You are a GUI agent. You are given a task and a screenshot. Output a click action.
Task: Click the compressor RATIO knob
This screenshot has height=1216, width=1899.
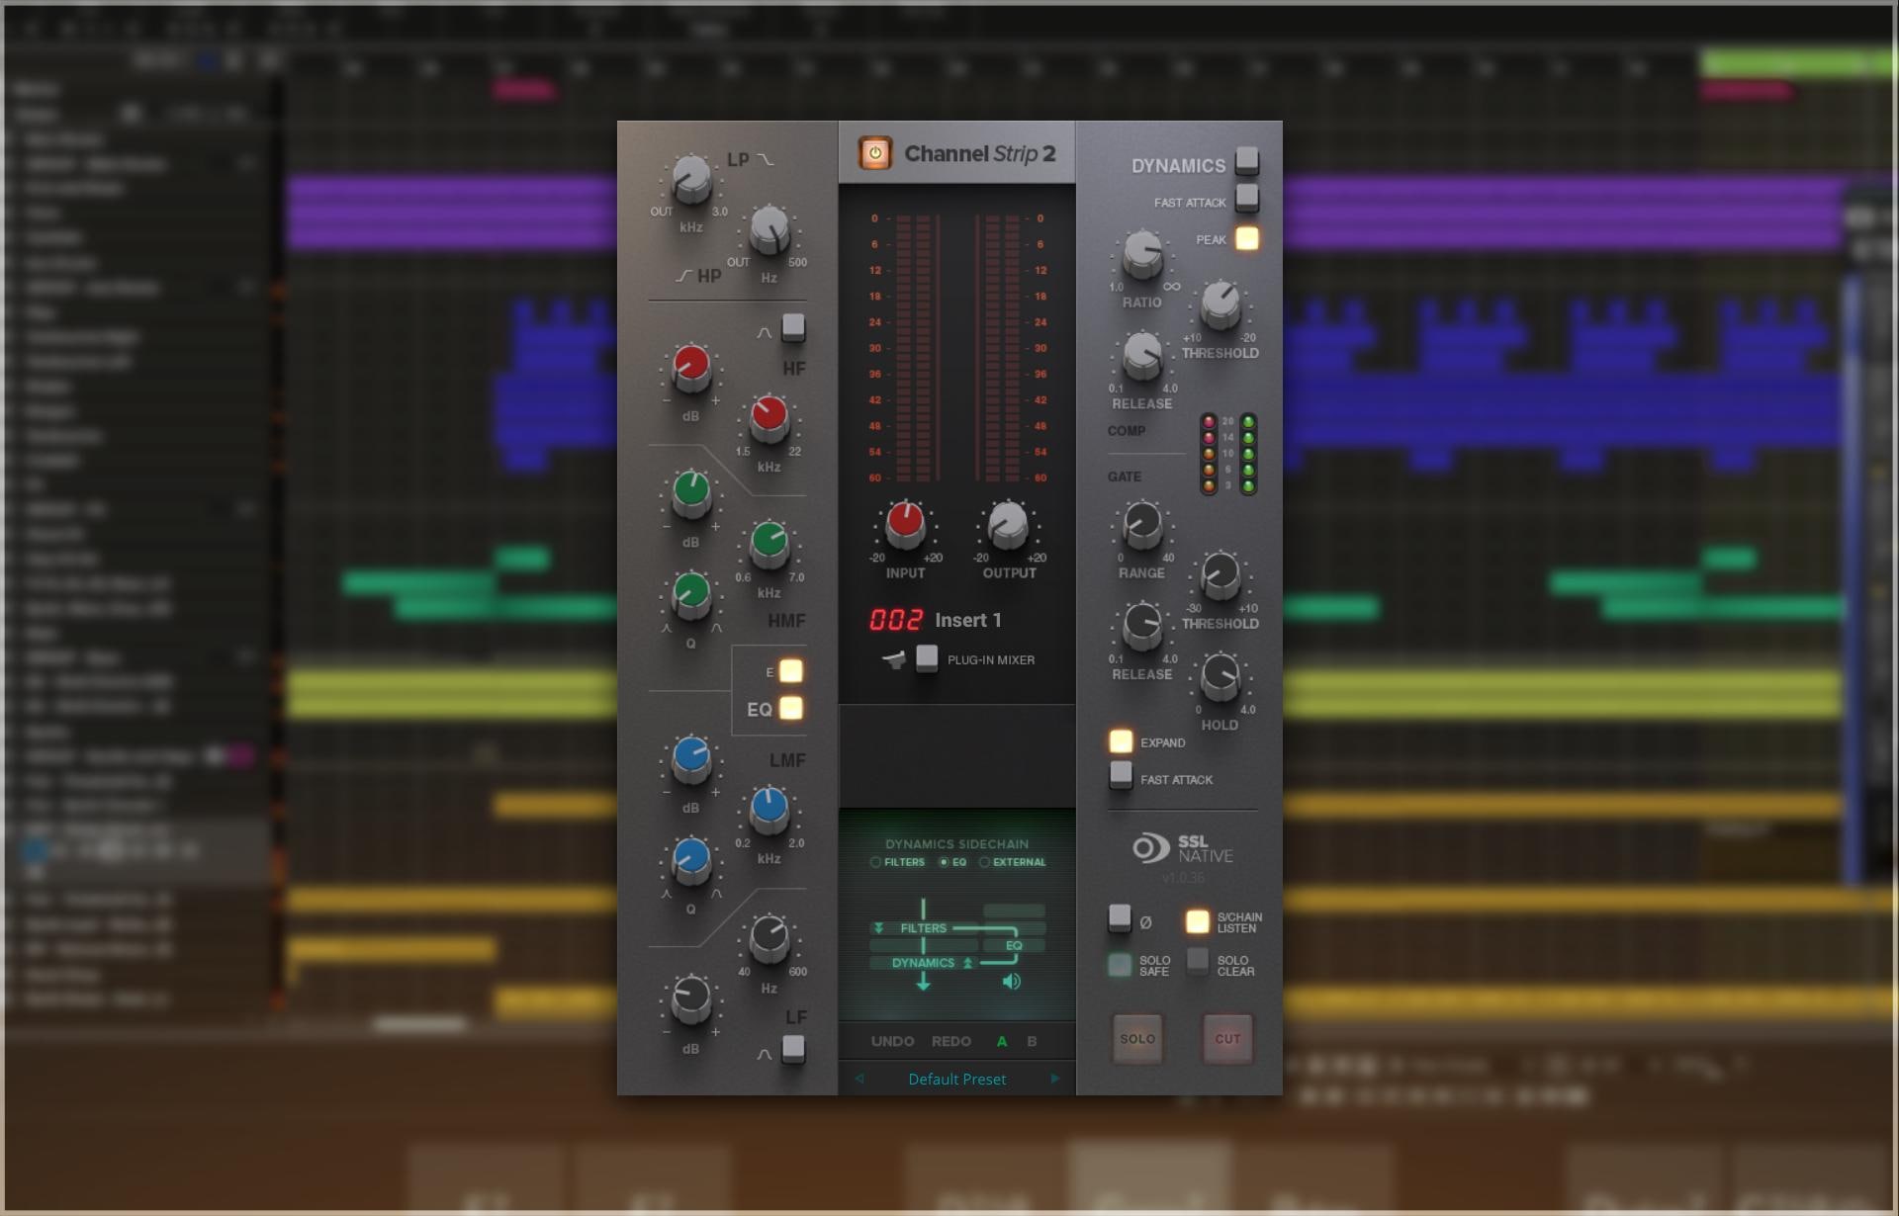click(1142, 254)
